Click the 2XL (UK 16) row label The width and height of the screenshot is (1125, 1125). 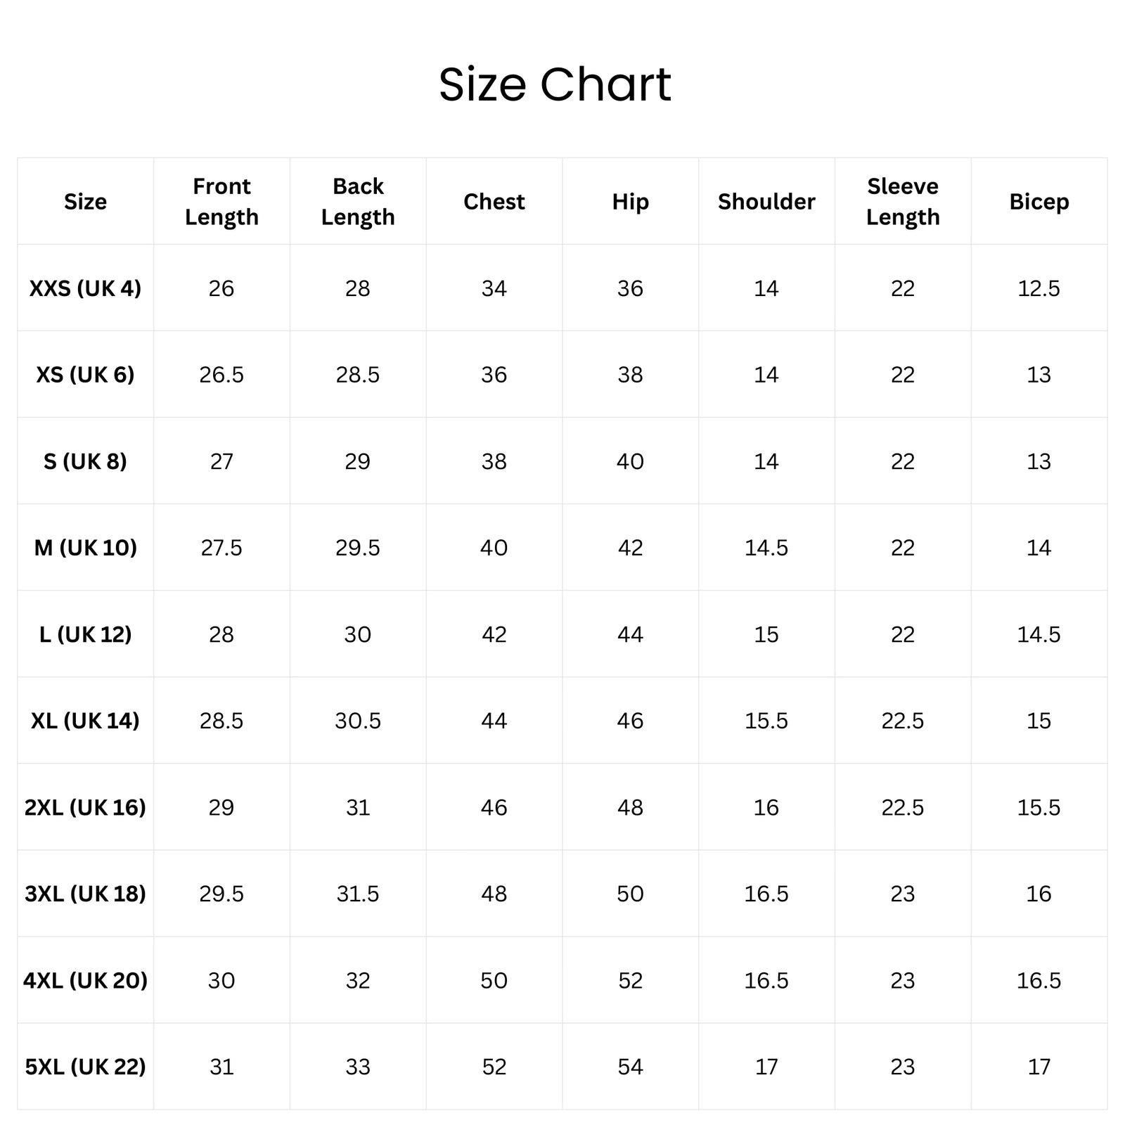pyautogui.click(x=85, y=807)
